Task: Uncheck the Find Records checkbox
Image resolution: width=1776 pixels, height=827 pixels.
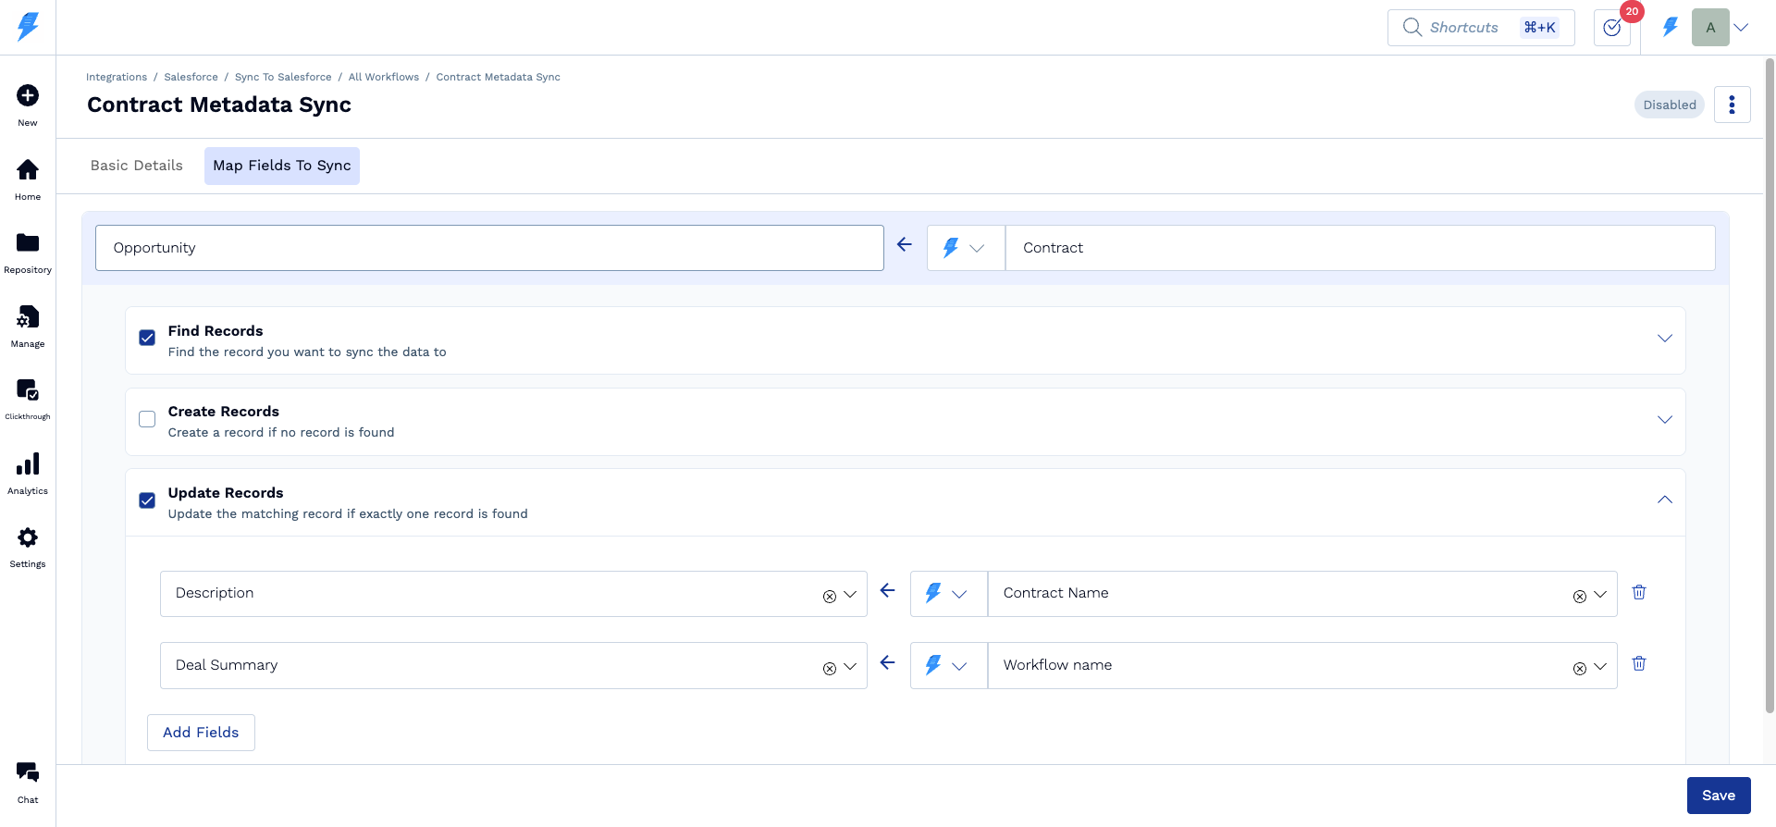Action: [147, 338]
